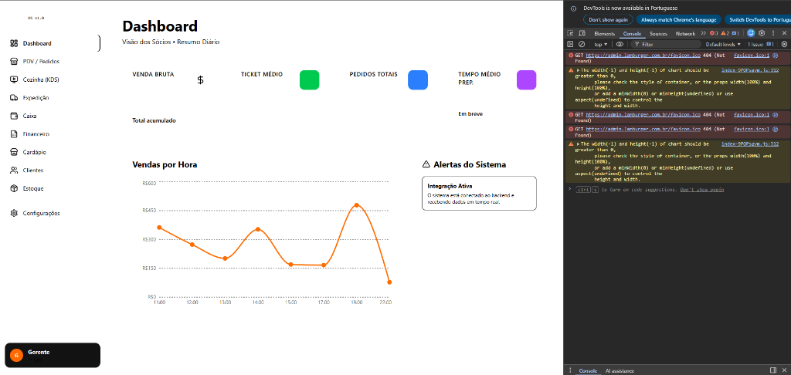Expand the first chart width warning message
This screenshot has height=375, width=791.
click(x=578, y=69)
